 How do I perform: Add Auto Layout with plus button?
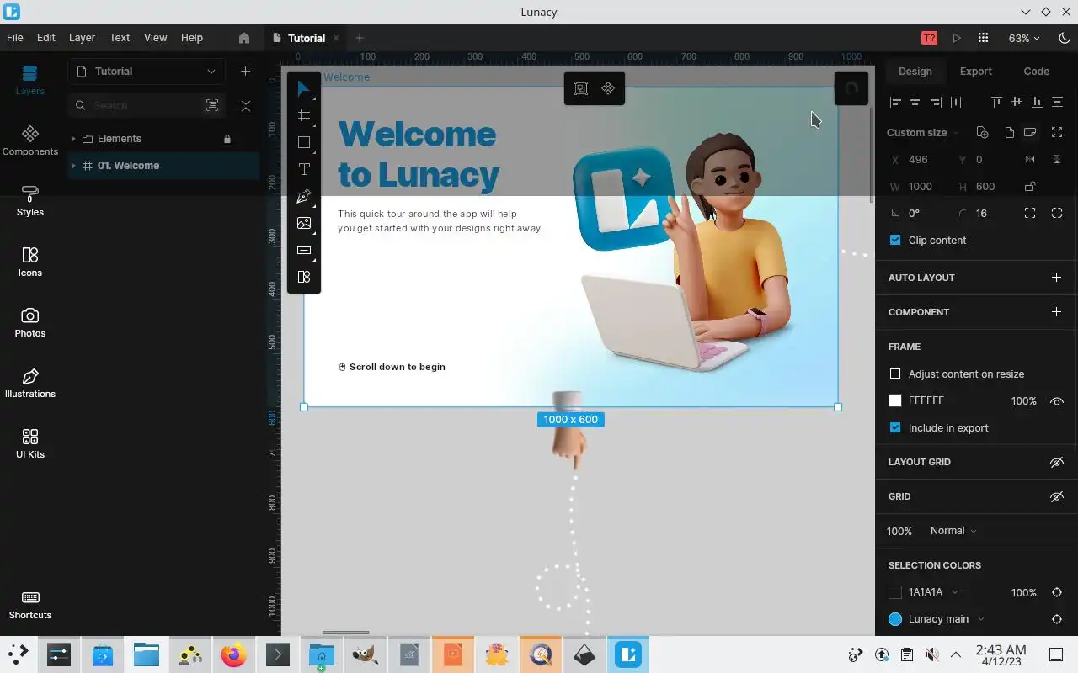tap(1056, 277)
